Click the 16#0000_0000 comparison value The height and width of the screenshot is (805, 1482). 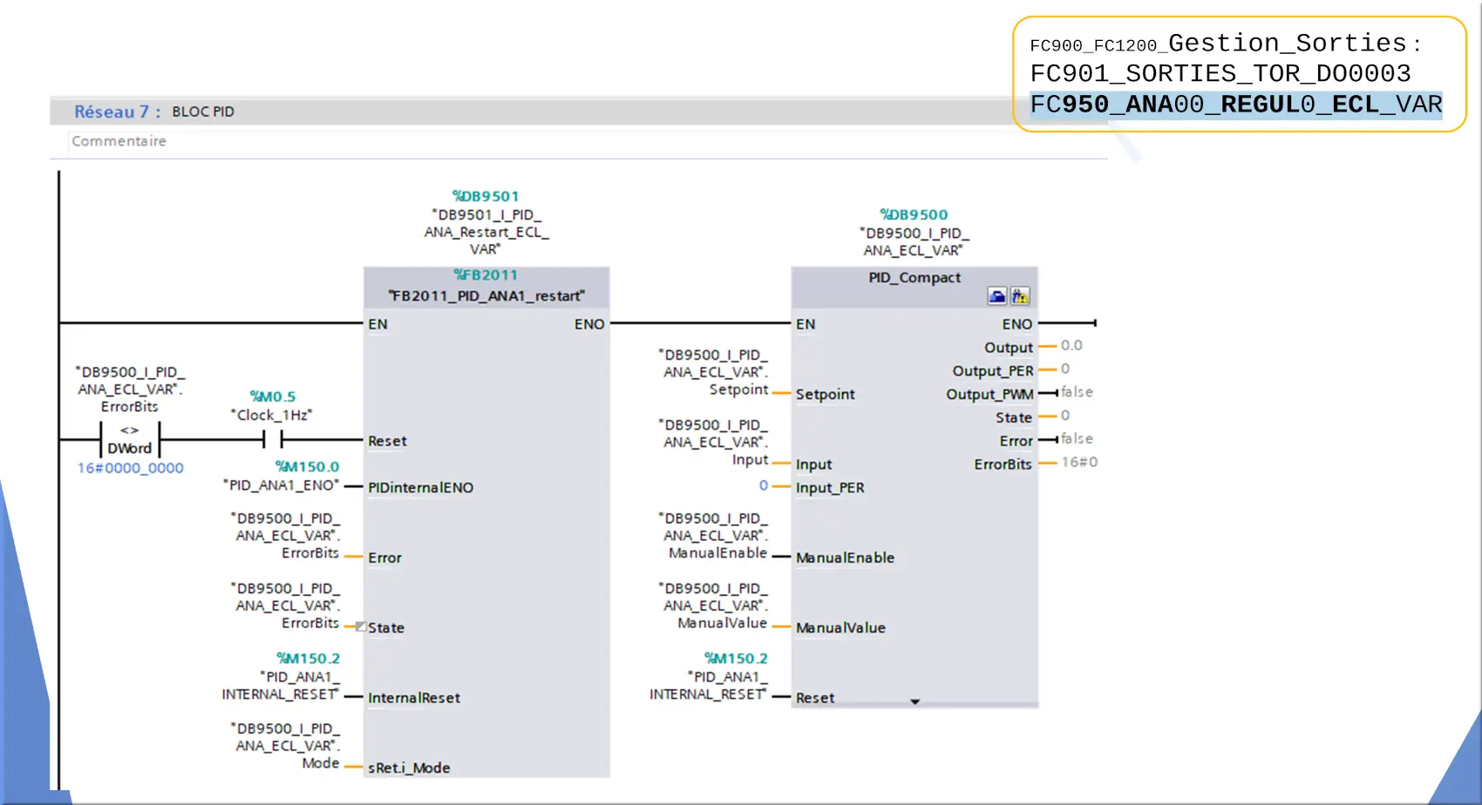pyautogui.click(x=130, y=468)
